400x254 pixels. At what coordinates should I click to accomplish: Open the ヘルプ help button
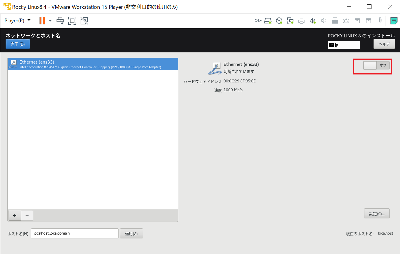click(384, 44)
